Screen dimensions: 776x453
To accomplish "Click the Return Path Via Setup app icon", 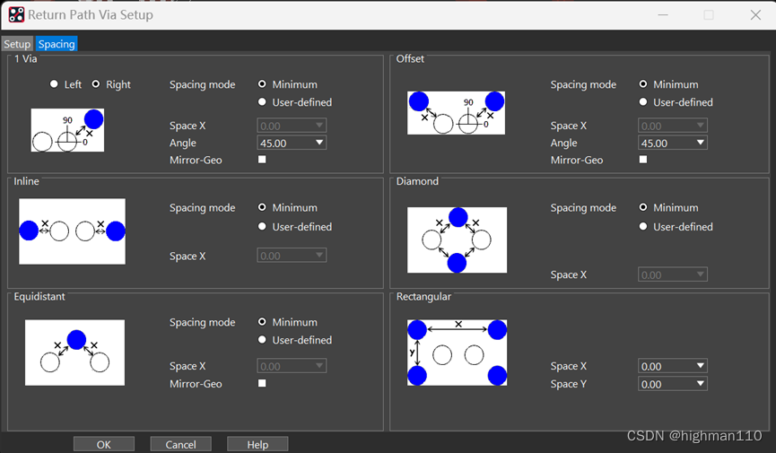I will coord(16,15).
